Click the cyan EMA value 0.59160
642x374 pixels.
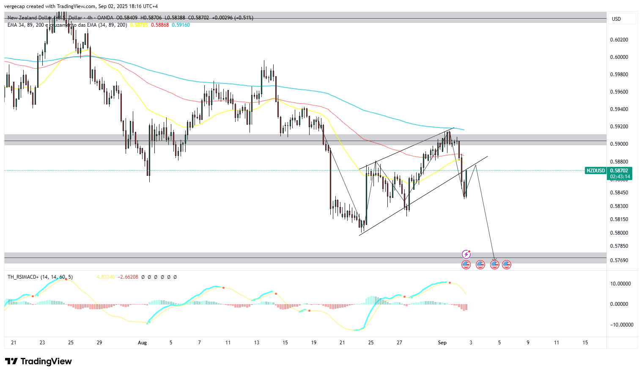(x=181, y=25)
